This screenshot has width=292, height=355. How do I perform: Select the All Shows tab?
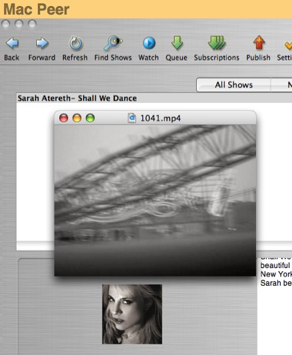(233, 84)
